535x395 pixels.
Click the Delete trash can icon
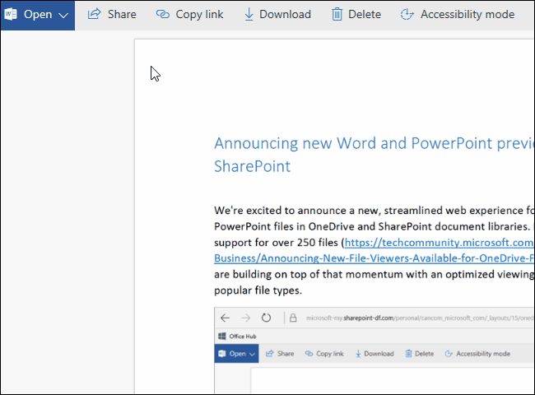click(337, 14)
